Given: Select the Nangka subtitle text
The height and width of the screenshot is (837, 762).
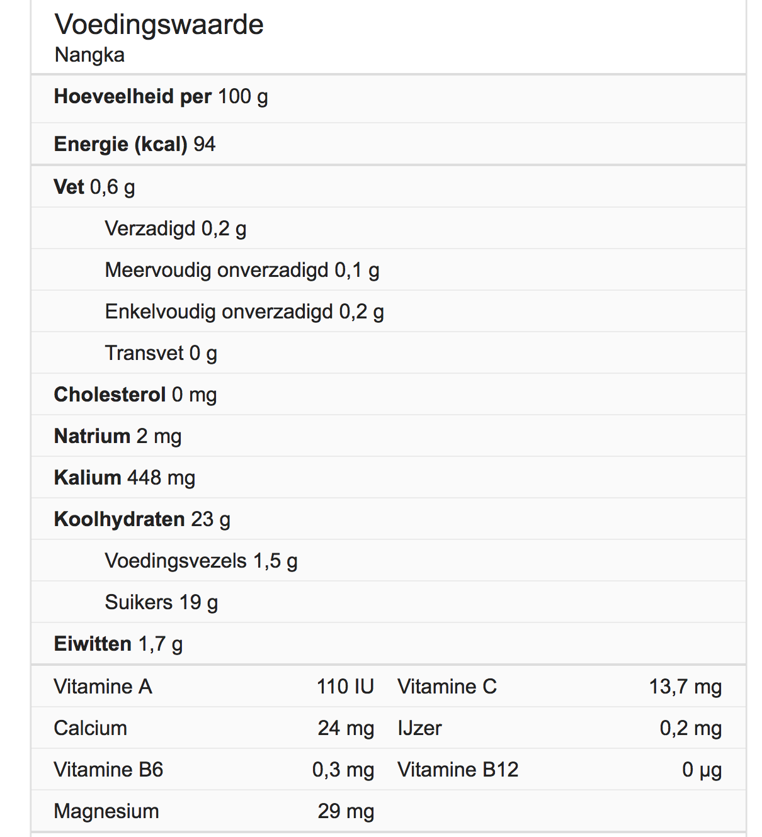Looking at the screenshot, I should pos(89,55).
